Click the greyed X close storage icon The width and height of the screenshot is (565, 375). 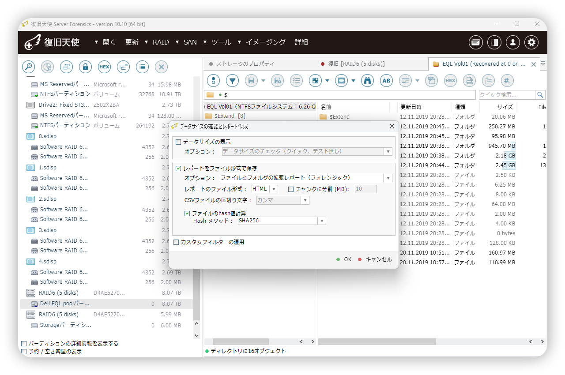[x=161, y=67]
